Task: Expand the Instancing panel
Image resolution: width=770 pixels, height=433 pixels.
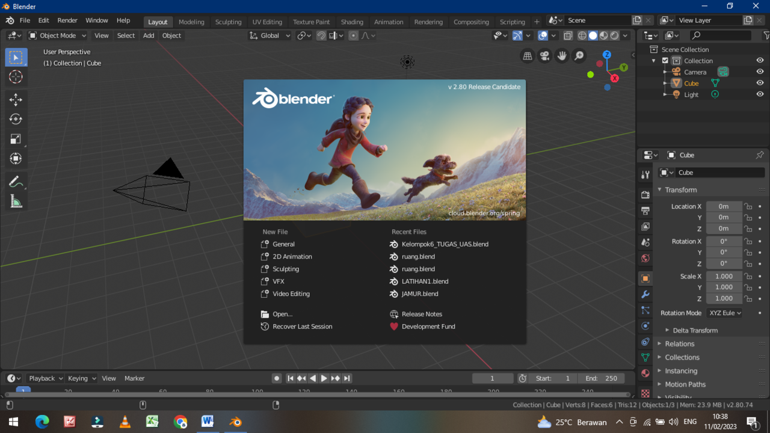Action: (681, 371)
